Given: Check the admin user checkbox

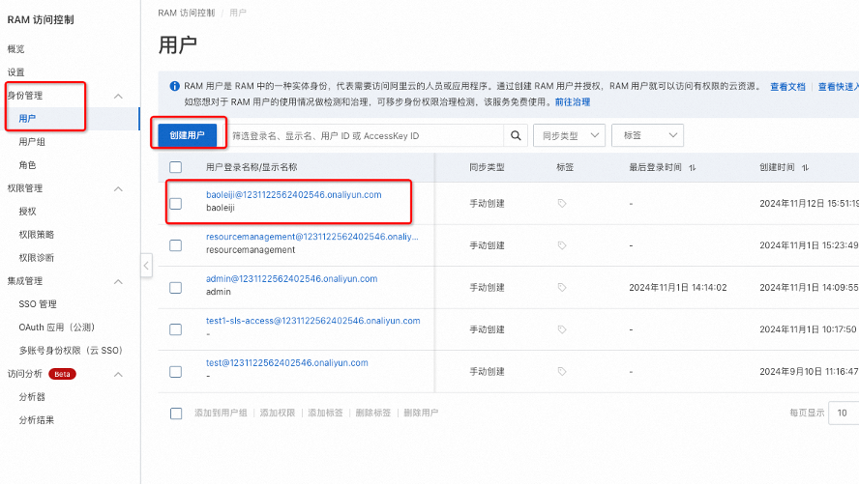Looking at the screenshot, I should [176, 288].
